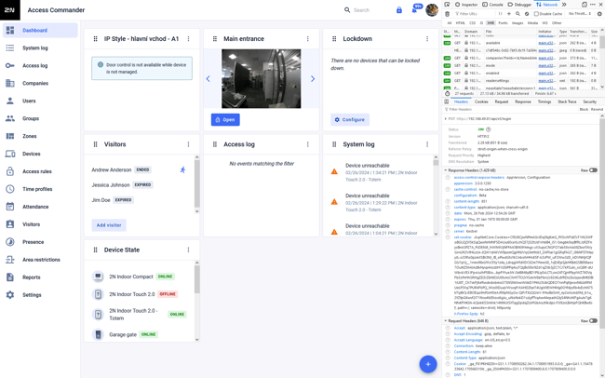Pause network recording in DevTools
Image resolution: width=605 pixels, height=378 pixels.
(500, 14)
